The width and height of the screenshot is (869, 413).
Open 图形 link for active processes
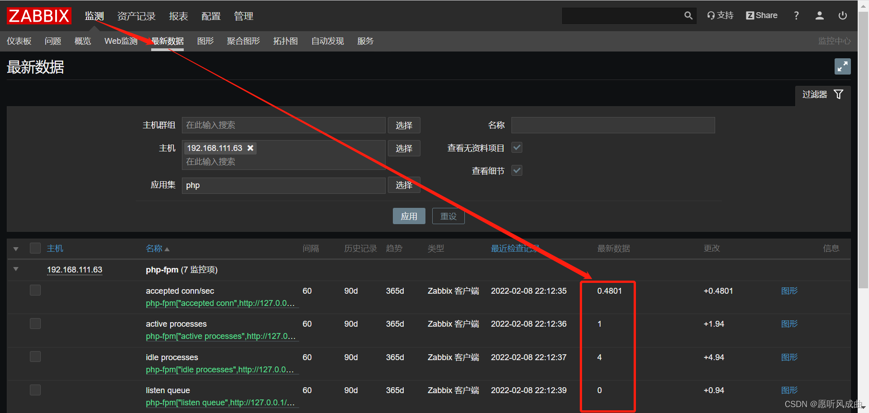pyautogui.click(x=789, y=324)
